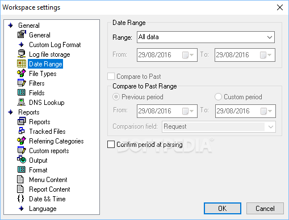Open Menu Content settings
The height and width of the screenshot is (220, 289).
[48, 180]
